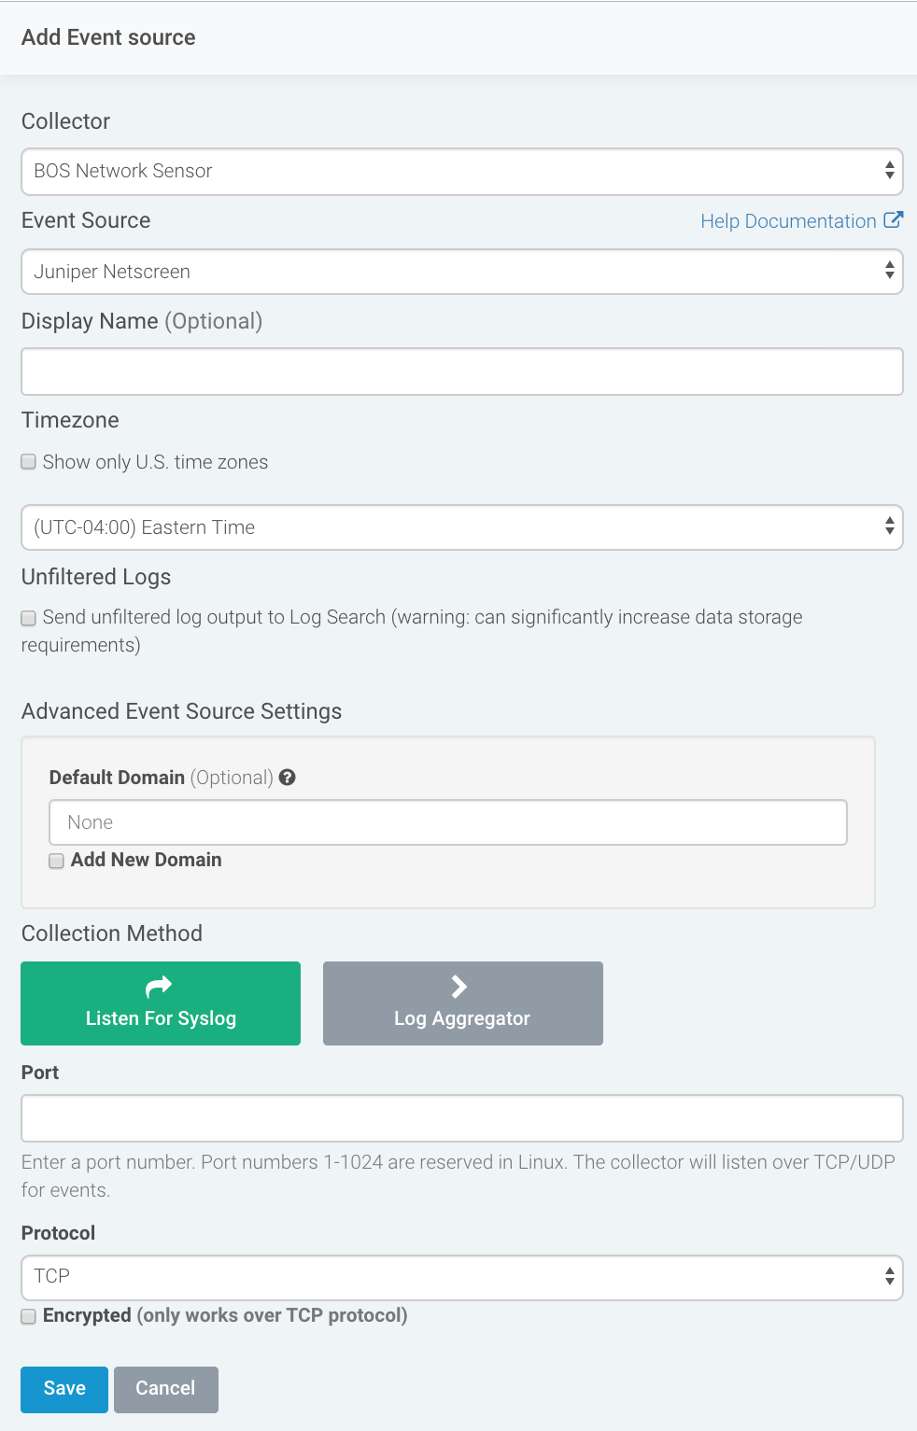Open the Protocol dropdown showing TCP
Viewport: 917px width, 1431px height.
[x=462, y=1277]
